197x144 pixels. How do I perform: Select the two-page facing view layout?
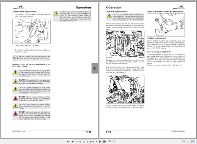[x=193, y=142]
